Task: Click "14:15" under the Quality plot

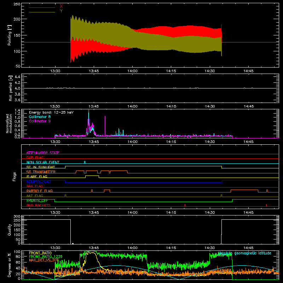Action: pos(171,248)
